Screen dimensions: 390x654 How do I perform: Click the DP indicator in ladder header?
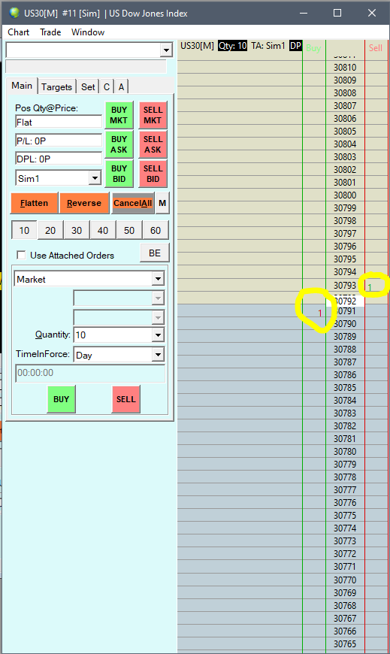click(295, 46)
